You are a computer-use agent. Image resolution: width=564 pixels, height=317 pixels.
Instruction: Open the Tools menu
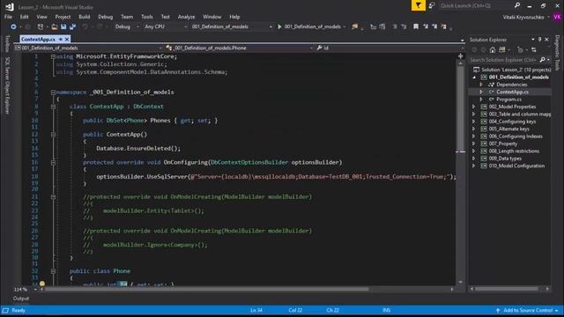(x=147, y=17)
